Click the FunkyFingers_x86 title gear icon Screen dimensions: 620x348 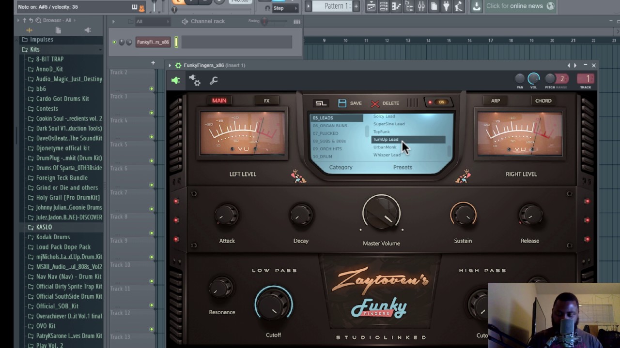coord(178,65)
